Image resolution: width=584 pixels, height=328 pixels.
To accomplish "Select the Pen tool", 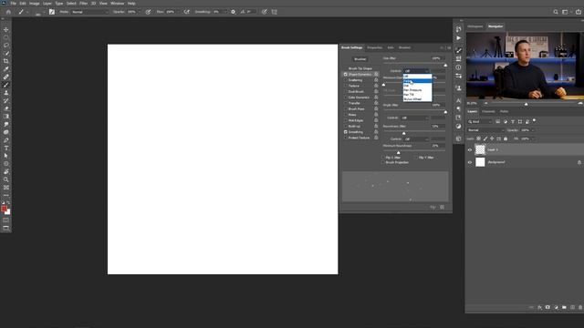I will pyautogui.click(x=6, y=140).
